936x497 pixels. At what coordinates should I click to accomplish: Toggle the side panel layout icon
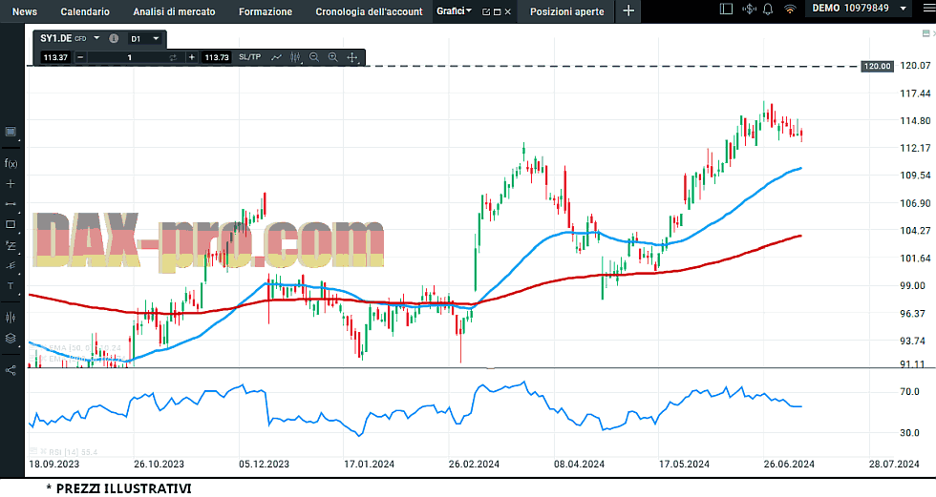726,9
